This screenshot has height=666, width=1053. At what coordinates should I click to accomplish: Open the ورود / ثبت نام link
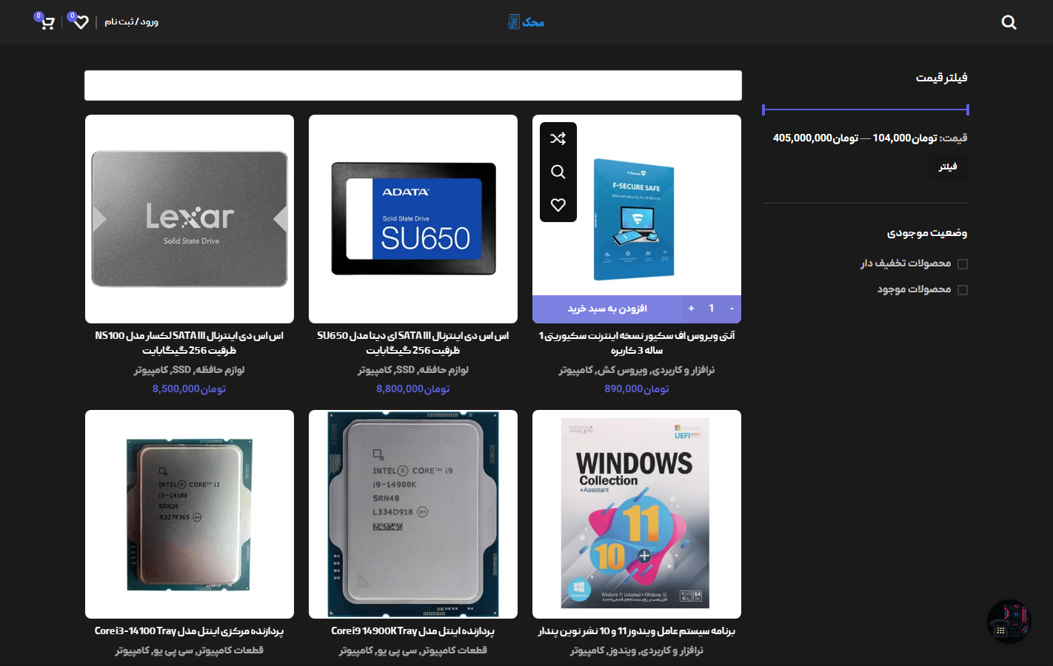(131, 22)
